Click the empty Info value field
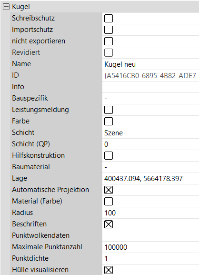199x275 pixels. [x=150, y=87]
